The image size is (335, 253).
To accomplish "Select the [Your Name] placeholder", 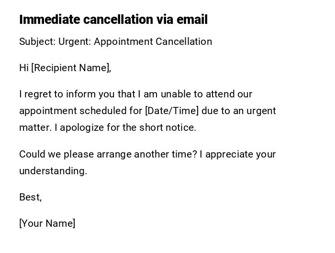I will click(47, 223).
